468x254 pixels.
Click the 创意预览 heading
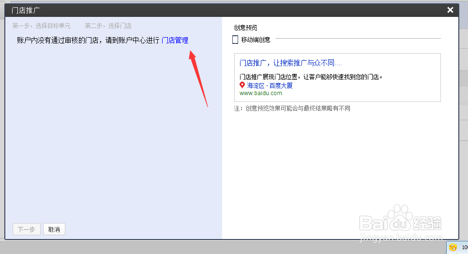click(245, 28)
